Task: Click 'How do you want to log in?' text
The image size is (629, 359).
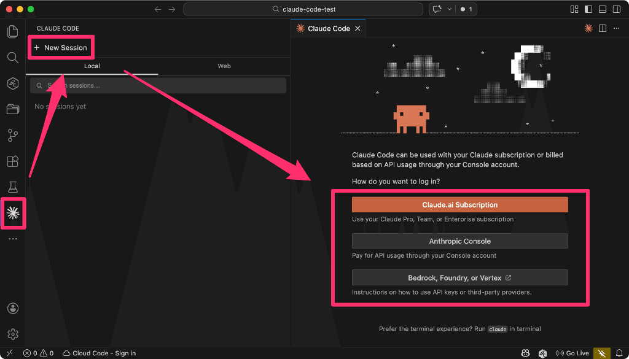Action: [396, 181]
